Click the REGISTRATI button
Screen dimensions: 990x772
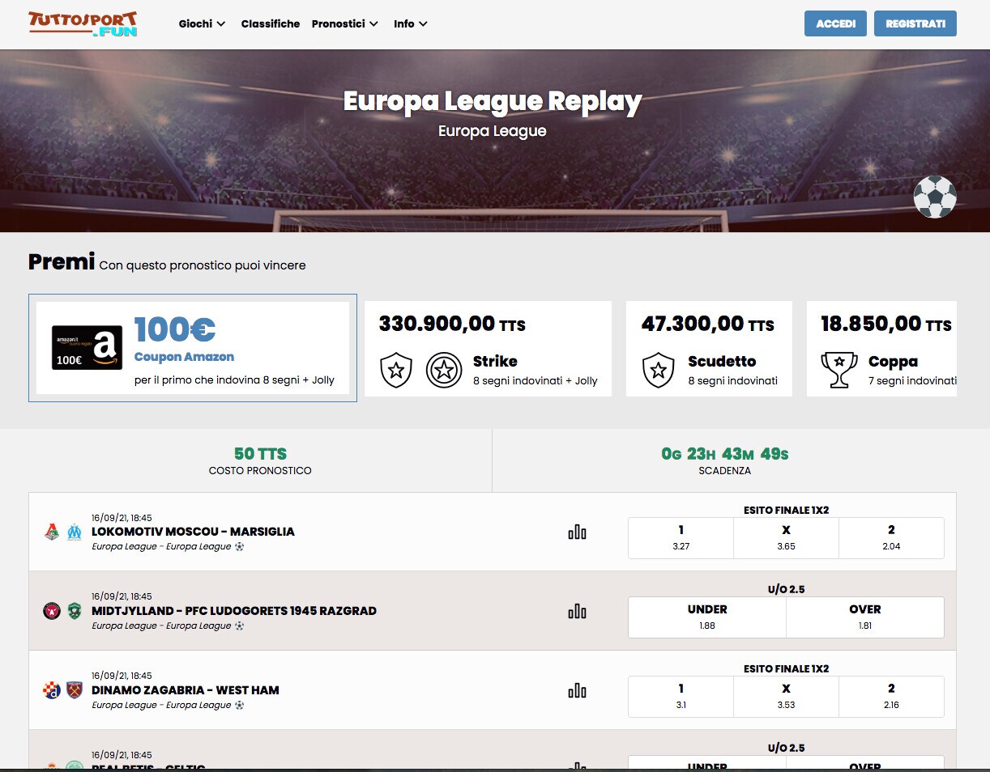[x=915, y=23]
